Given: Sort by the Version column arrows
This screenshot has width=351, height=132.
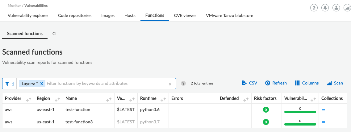Looking at the screenshot, I should point(132,100).
